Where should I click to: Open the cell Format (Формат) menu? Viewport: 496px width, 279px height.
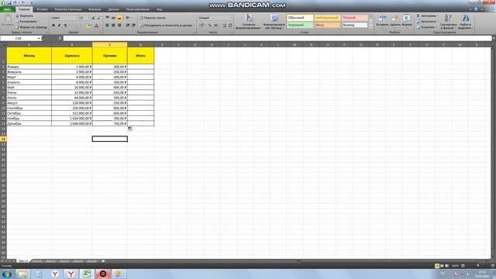[x=407, y=21]
